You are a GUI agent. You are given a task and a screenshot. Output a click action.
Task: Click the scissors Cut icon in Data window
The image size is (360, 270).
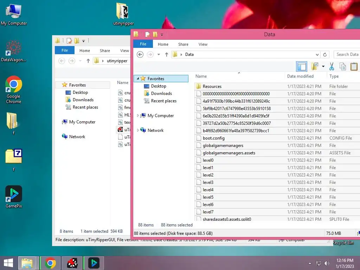pyautogui.click(x=332, y=66)
